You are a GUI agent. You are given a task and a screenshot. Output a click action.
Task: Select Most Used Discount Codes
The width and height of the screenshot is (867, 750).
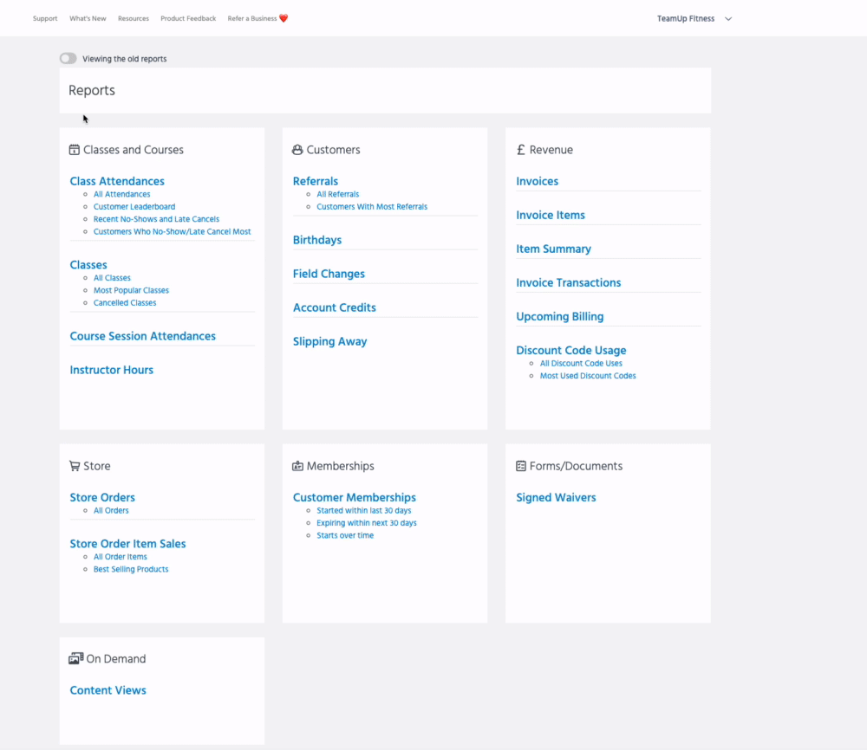tap(588, 376)
